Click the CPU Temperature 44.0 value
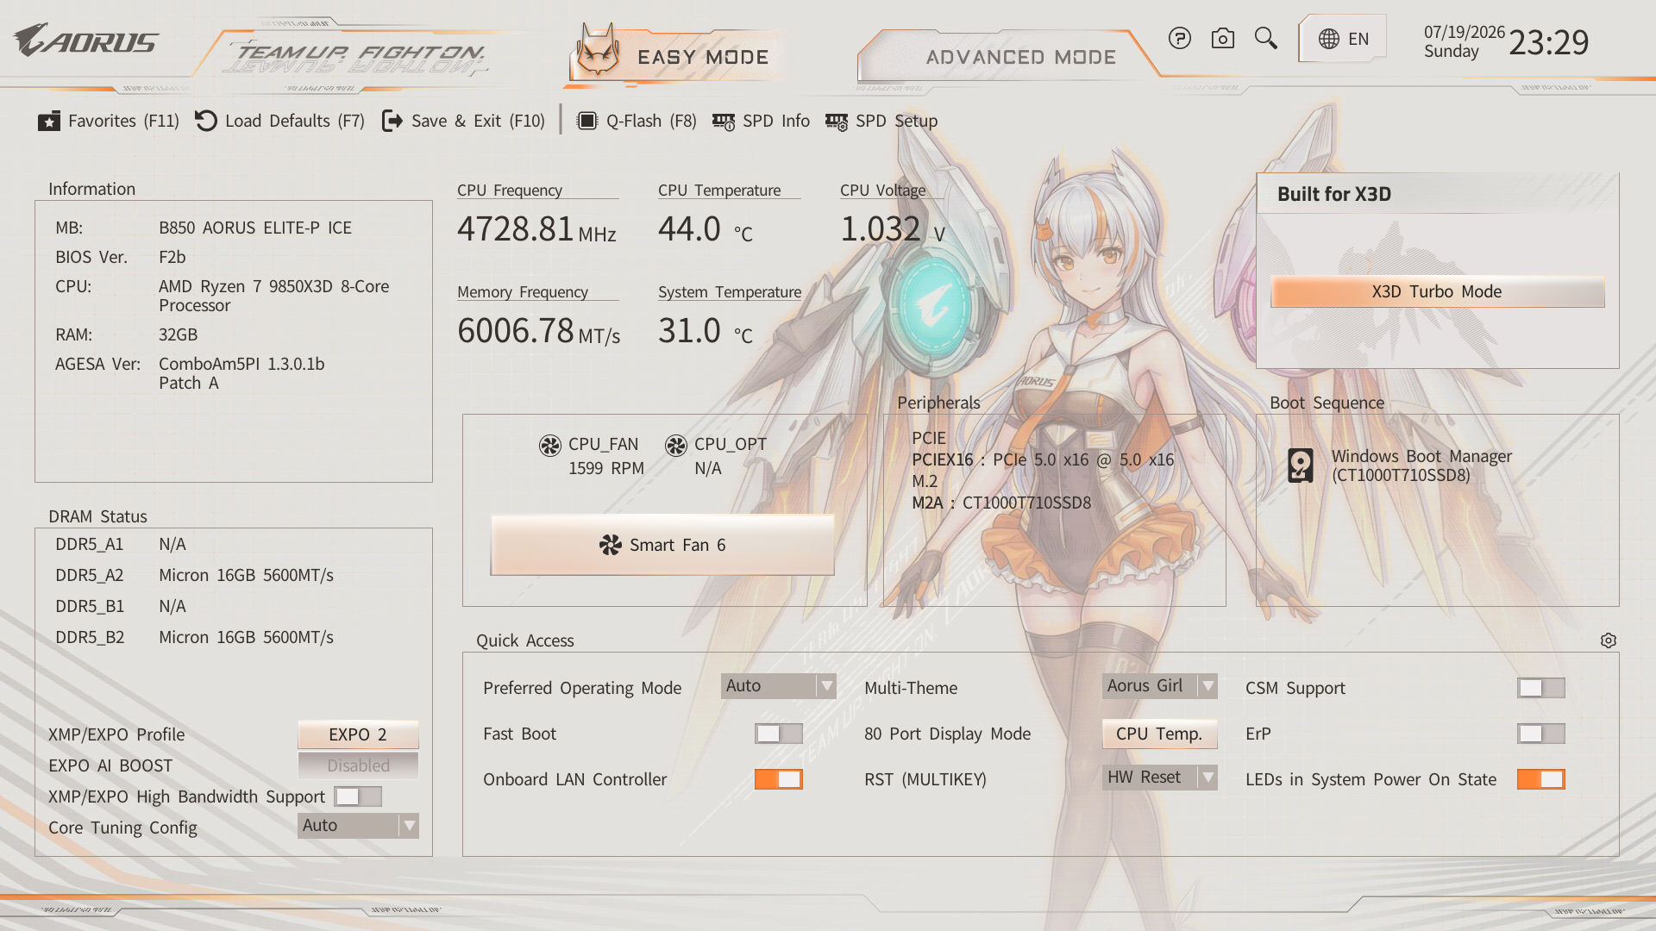This screenshot has height=931, width=1656. pyautogui.click(x=706, y=229)
